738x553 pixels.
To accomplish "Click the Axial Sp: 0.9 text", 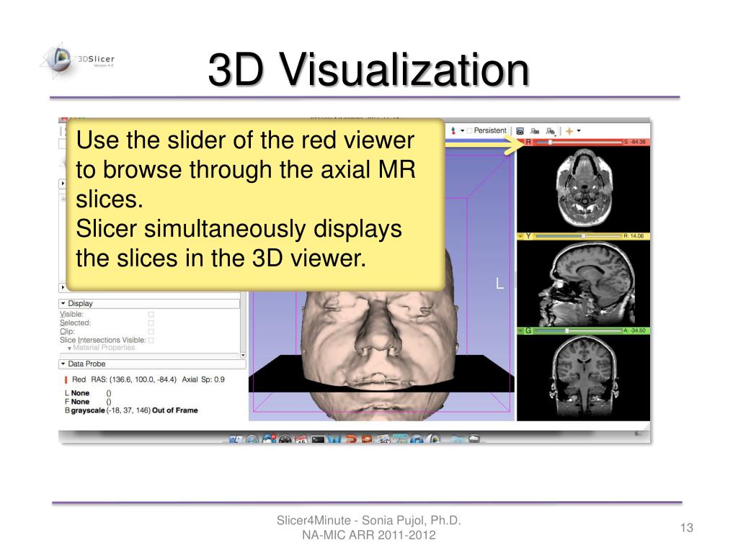I will pyautogui.click(x=203, y=379).
